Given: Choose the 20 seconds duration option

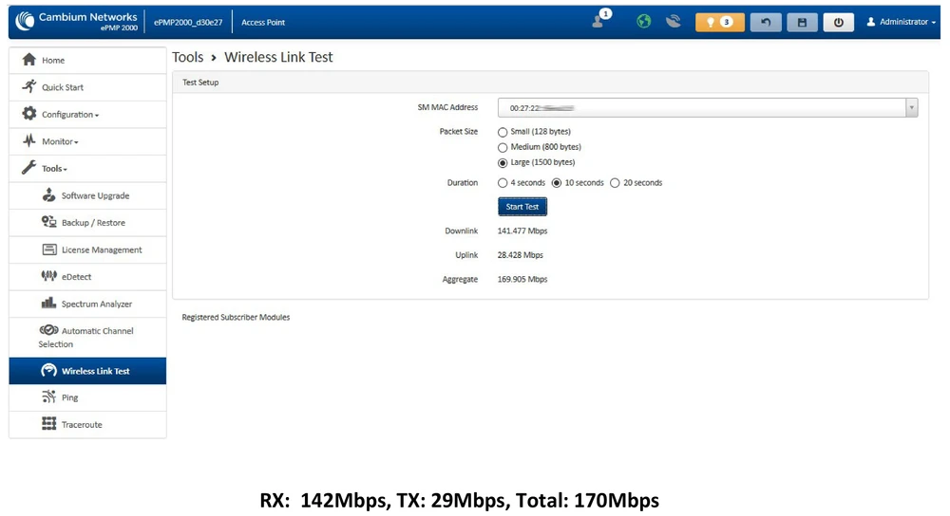Looking at the screenshot, I should (x=615, y=183).
